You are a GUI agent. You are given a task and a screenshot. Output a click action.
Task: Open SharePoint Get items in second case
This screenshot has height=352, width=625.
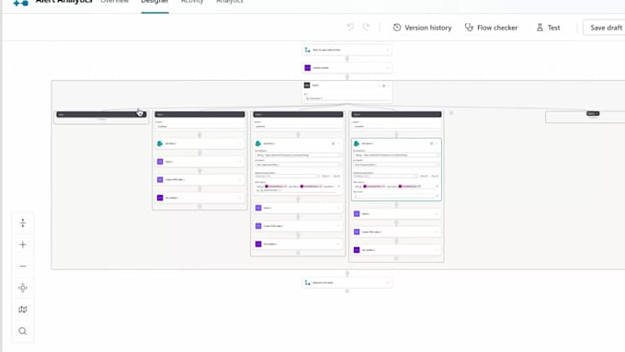(199, 143)
